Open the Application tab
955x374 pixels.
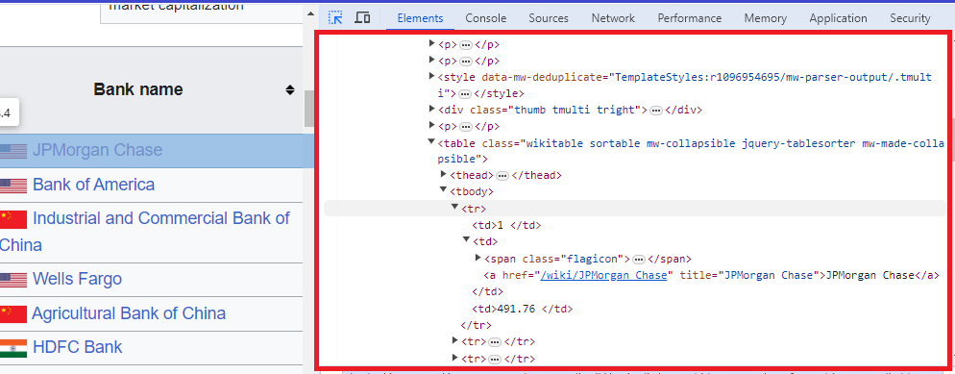coord(838,18)
